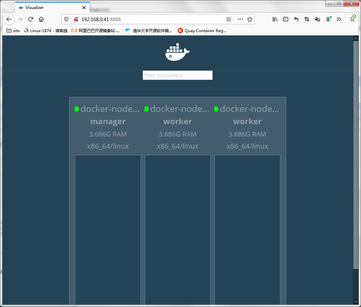Image resolution: width=361 pixels, height=307 pixels.
Task: Click the page vertical scrollbar
Action: click(356, 166)
